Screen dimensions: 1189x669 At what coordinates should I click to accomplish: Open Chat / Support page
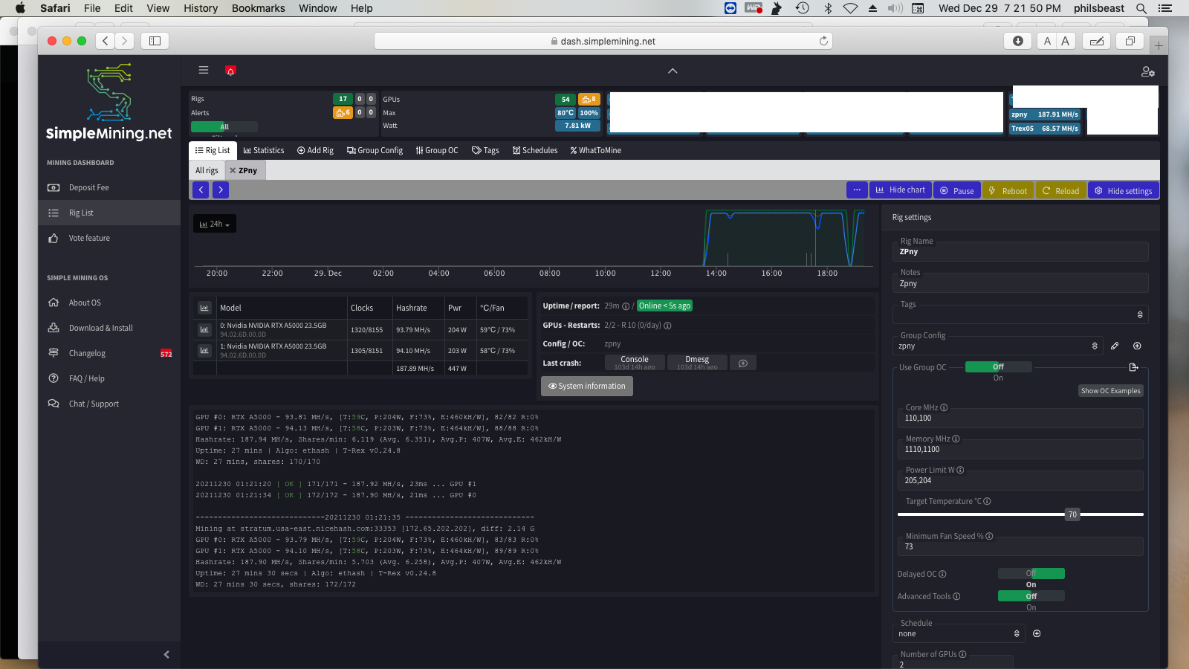(109, 404)
